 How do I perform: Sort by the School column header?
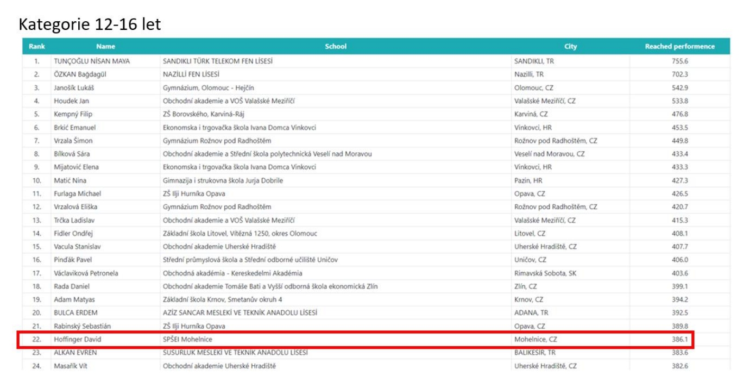tap(335, 47)
